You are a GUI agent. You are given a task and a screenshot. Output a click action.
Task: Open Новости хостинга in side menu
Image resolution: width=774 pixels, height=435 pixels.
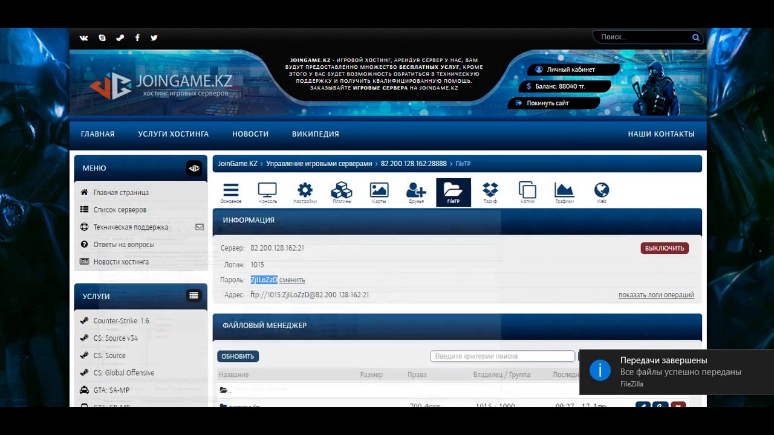click(x=121, y=262)
